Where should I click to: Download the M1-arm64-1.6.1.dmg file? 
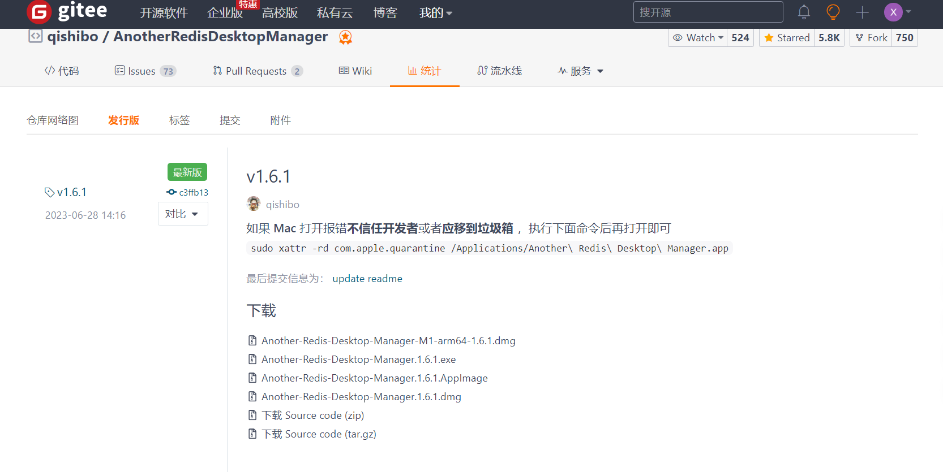[388, 341]
